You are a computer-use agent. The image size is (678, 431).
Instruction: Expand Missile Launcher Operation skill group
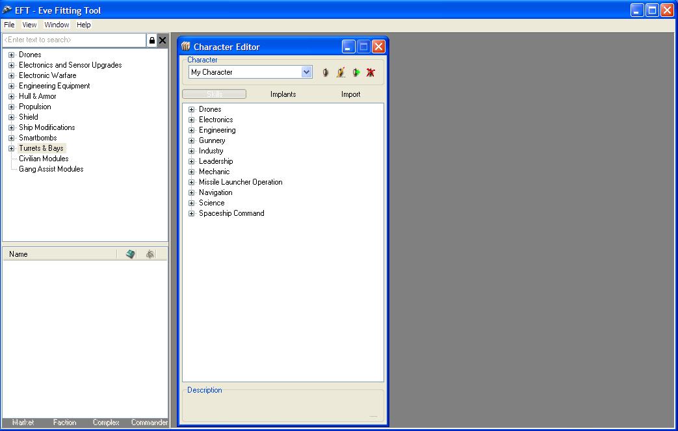pyautogui.click(x=192, y=182)
